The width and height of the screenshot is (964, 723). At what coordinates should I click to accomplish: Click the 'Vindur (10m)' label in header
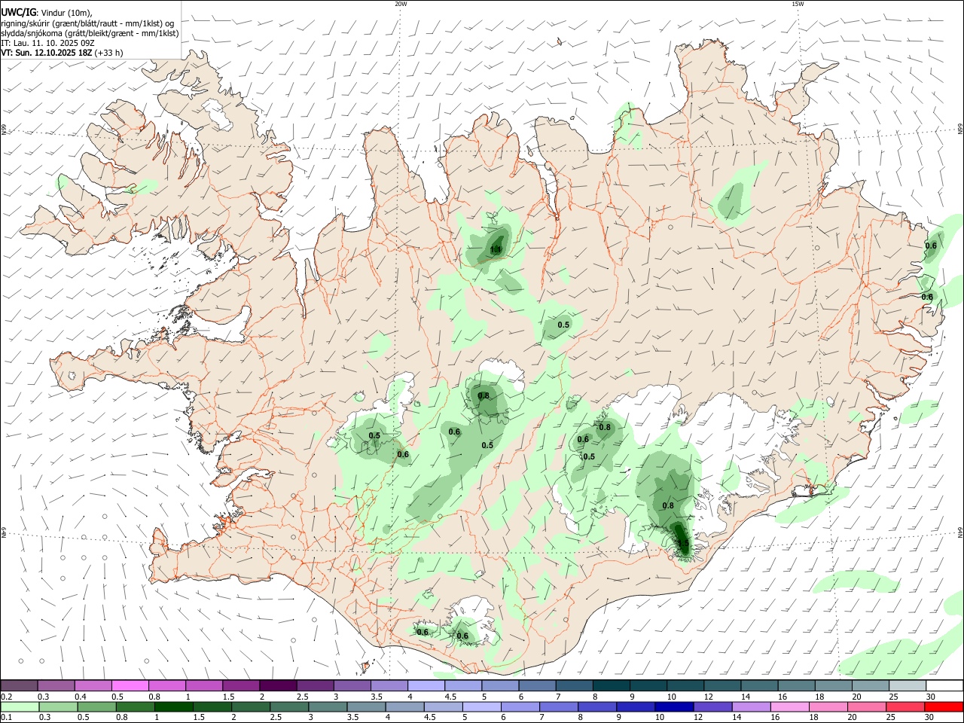click(x=66, y=12)
